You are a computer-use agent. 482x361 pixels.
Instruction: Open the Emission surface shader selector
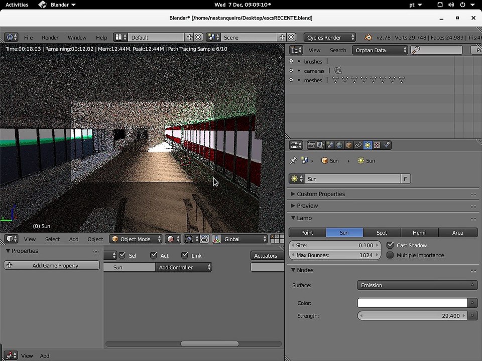(x=417, y=285)
